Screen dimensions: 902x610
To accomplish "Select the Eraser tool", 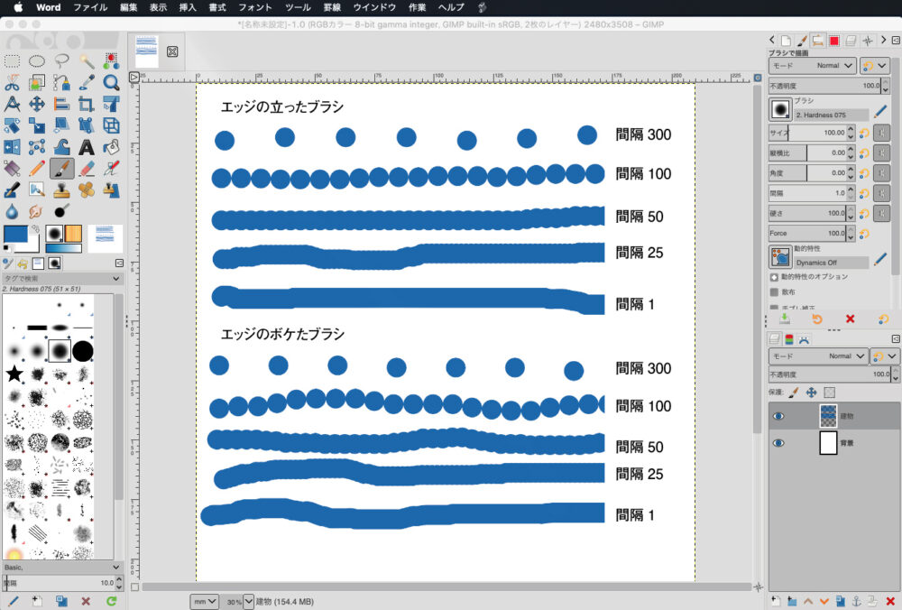I will point(87,169).
